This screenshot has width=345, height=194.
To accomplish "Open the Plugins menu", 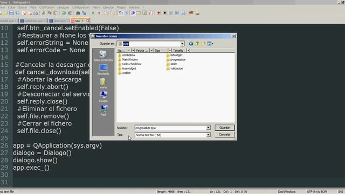I will pos(121,7).
